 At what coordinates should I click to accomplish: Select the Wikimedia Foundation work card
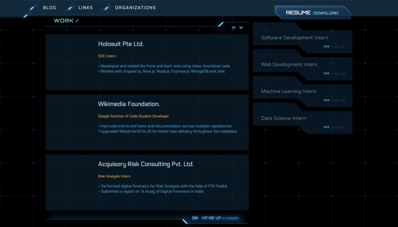coord(147,122)
